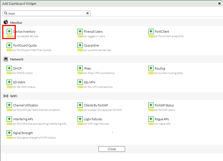Image resolution: width=223 pixels, height=161 pixels.
Task: Click plus icon for Channel Utilization
Action: pos(9,105)
